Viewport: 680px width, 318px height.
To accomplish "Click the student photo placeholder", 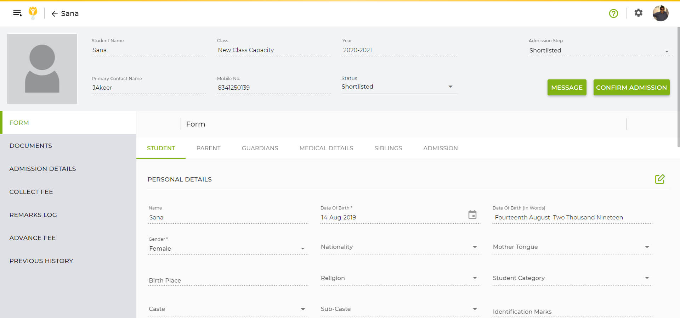I will pos(42,69).
